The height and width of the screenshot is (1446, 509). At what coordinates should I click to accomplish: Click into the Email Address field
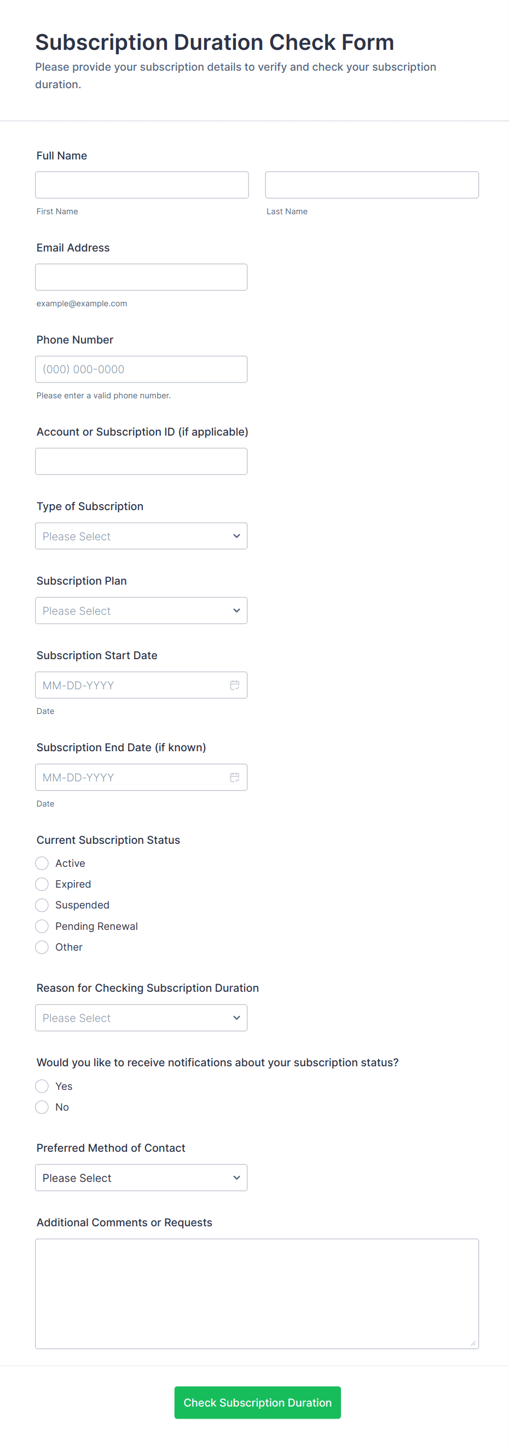(141, 277)
